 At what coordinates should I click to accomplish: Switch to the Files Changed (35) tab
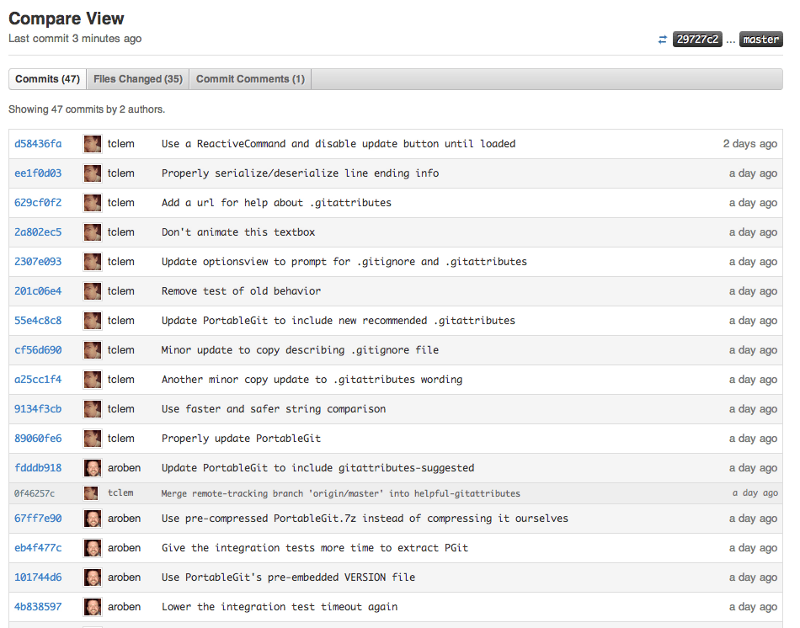(x=138, y=79)
